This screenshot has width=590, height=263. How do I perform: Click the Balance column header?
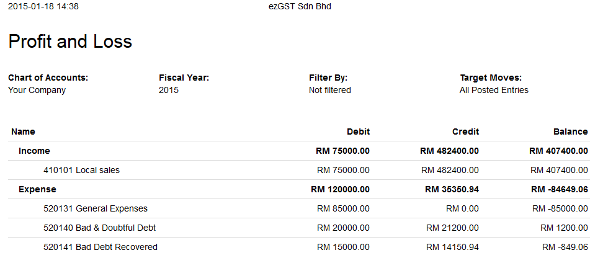pos(570,131)
